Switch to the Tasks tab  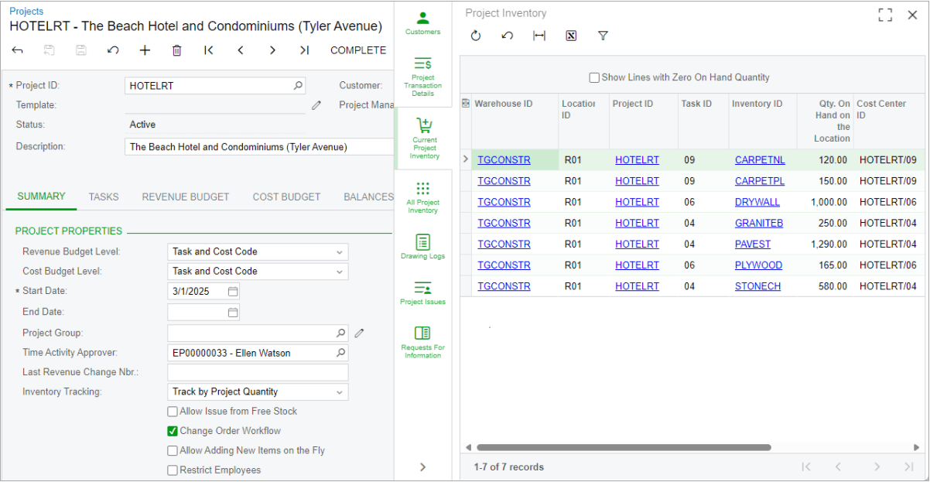coord(104,197)
